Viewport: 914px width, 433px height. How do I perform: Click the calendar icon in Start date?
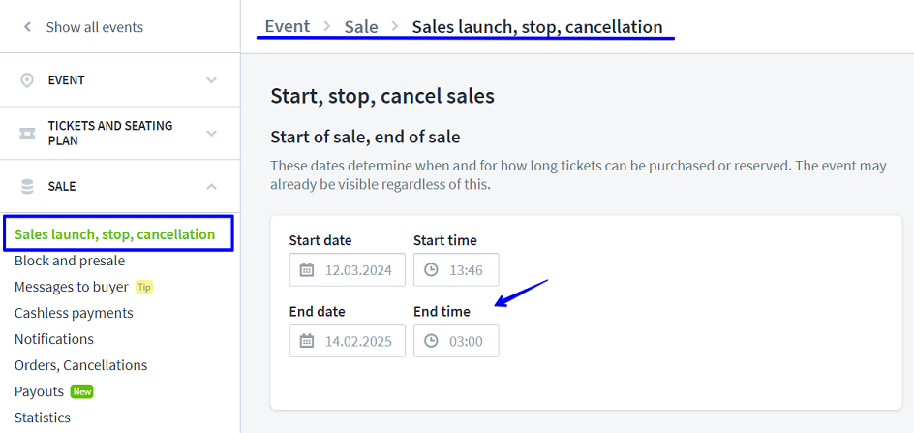(307, 270)
